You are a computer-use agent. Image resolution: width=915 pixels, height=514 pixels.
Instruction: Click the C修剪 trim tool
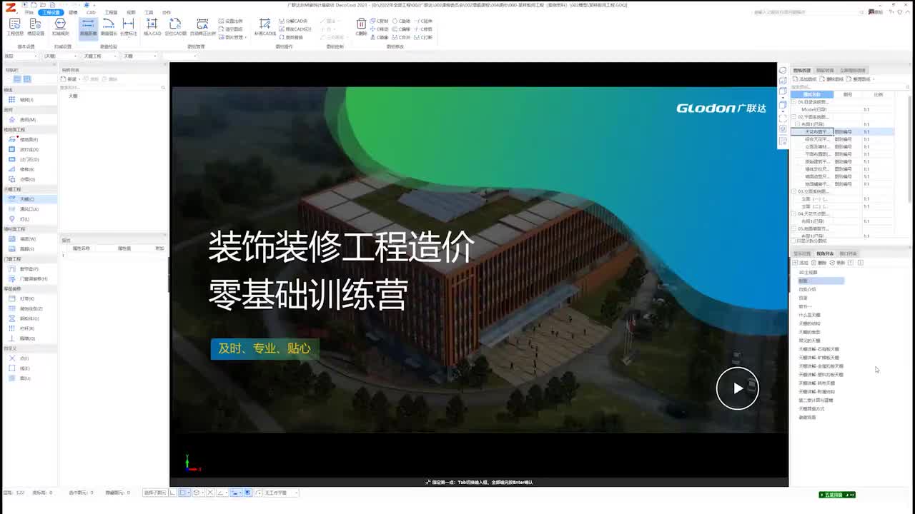[x=425, y=29]
